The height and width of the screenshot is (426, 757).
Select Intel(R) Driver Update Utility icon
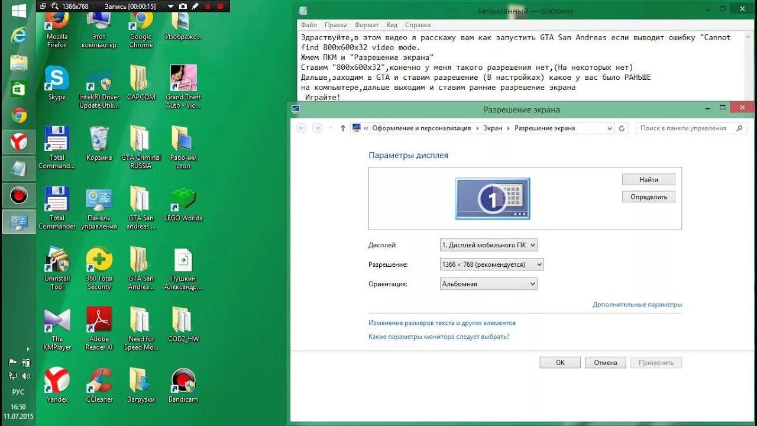point(99,88)
